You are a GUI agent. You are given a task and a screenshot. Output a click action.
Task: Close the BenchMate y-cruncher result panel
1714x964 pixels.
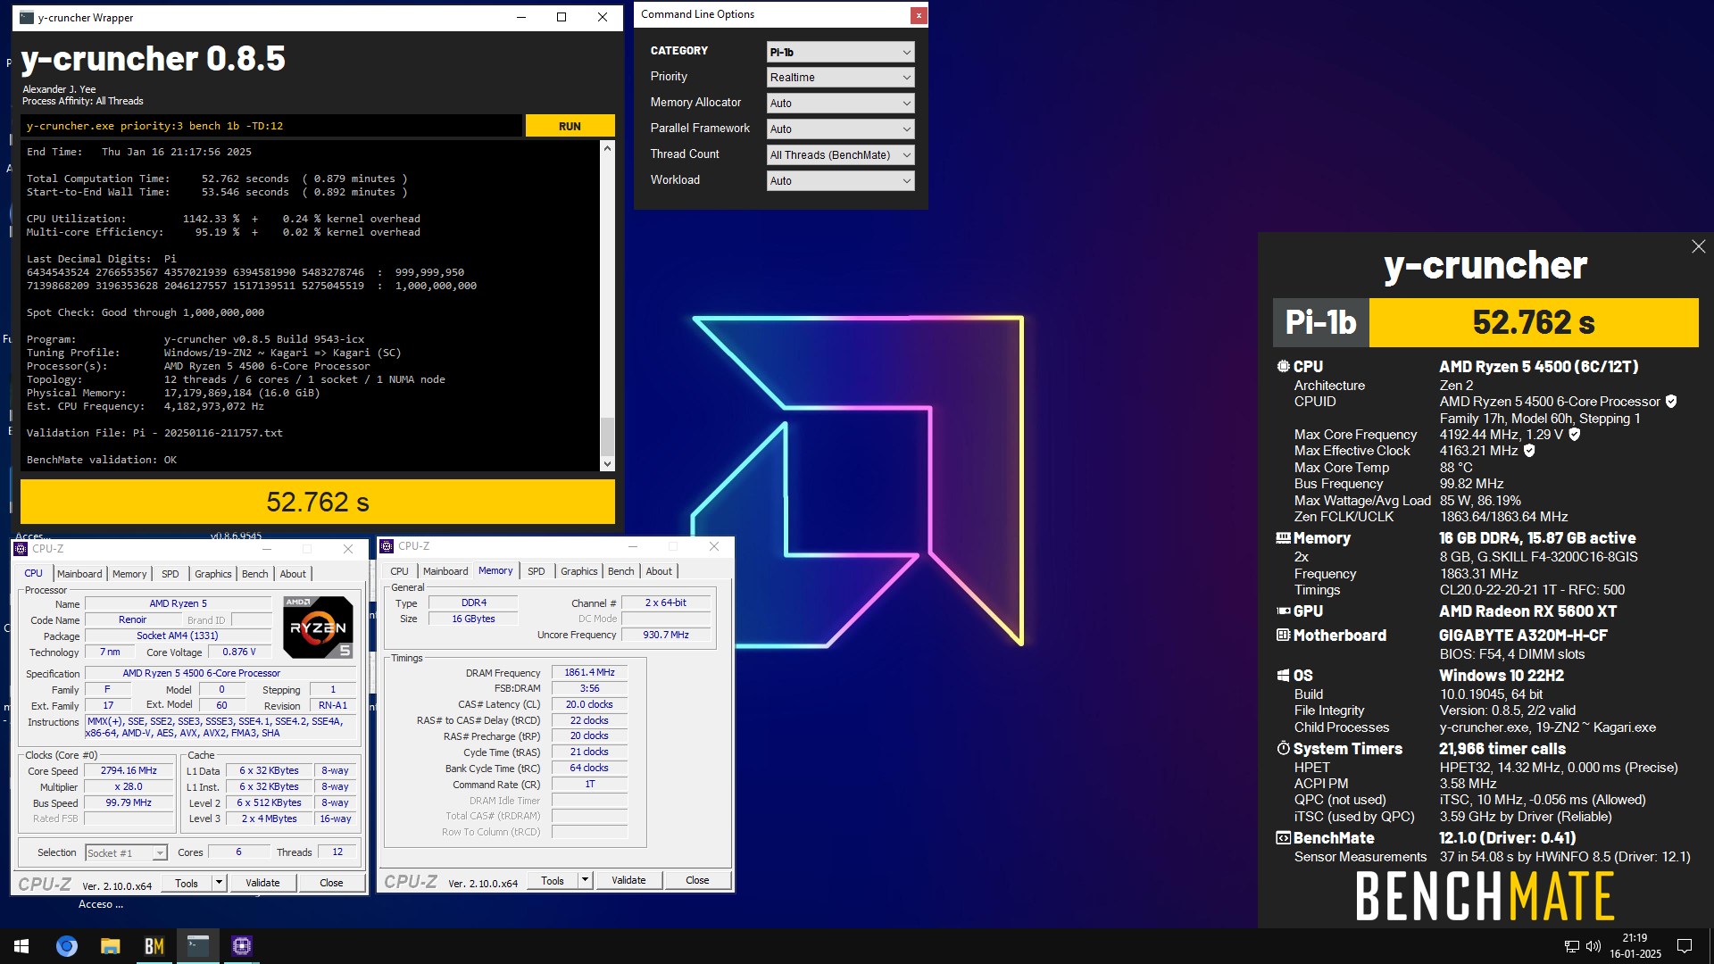click(x=1698, y=246)
